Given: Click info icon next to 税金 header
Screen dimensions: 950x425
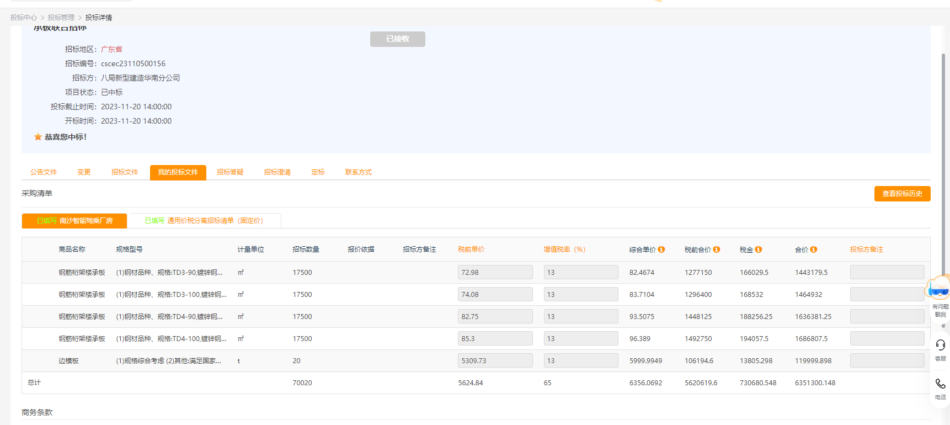Looking at the screenshot, I should (759, 249).
